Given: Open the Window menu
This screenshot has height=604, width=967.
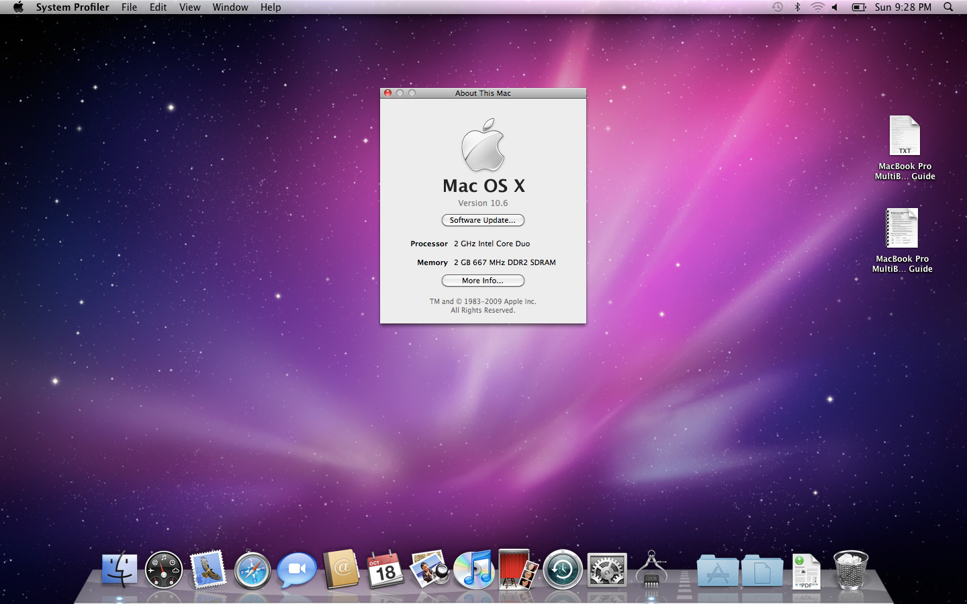Looking at the screenshot, I should [230, 7].
